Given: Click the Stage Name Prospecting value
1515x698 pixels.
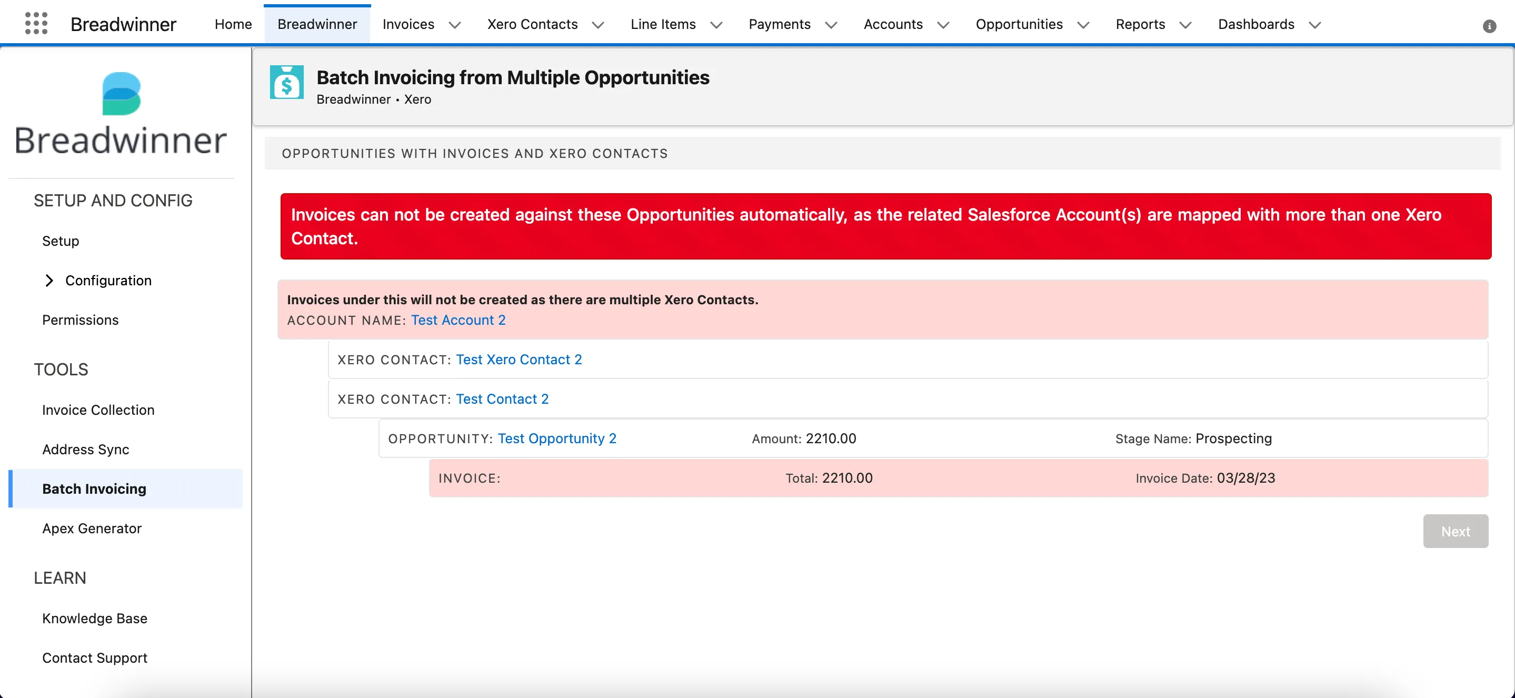Looking at the screenshot, I should pyautogui.click(x=1233, y=438).
